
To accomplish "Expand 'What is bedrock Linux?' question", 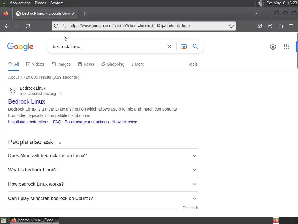I will [103, 170].
